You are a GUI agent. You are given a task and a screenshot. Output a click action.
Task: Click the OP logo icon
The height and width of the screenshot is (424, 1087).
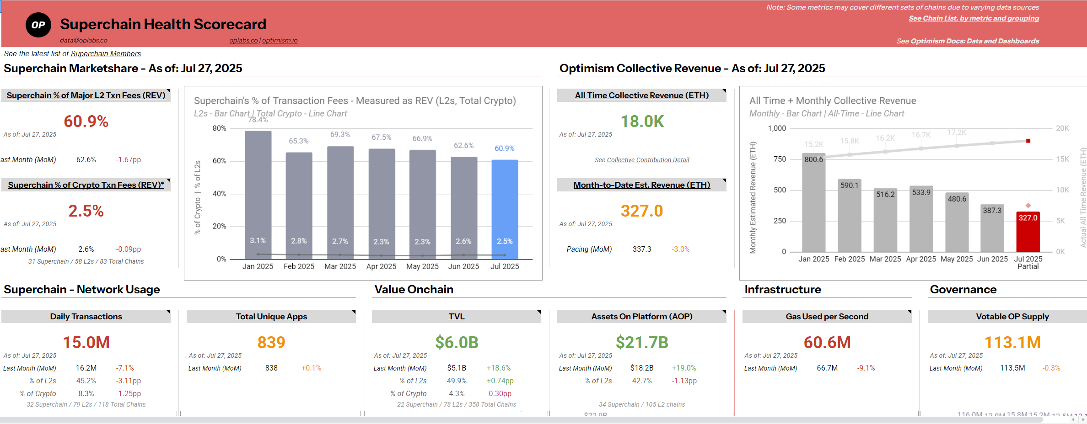pos(38,25)
